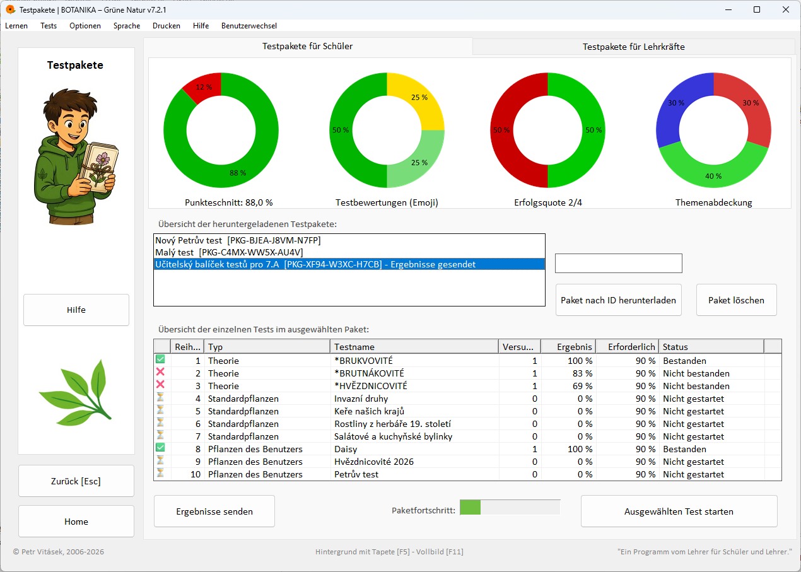Select the Malý test package

tap(349, 252)
